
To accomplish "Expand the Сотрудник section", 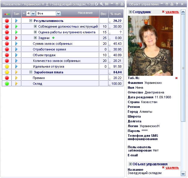I will point(130,12).
